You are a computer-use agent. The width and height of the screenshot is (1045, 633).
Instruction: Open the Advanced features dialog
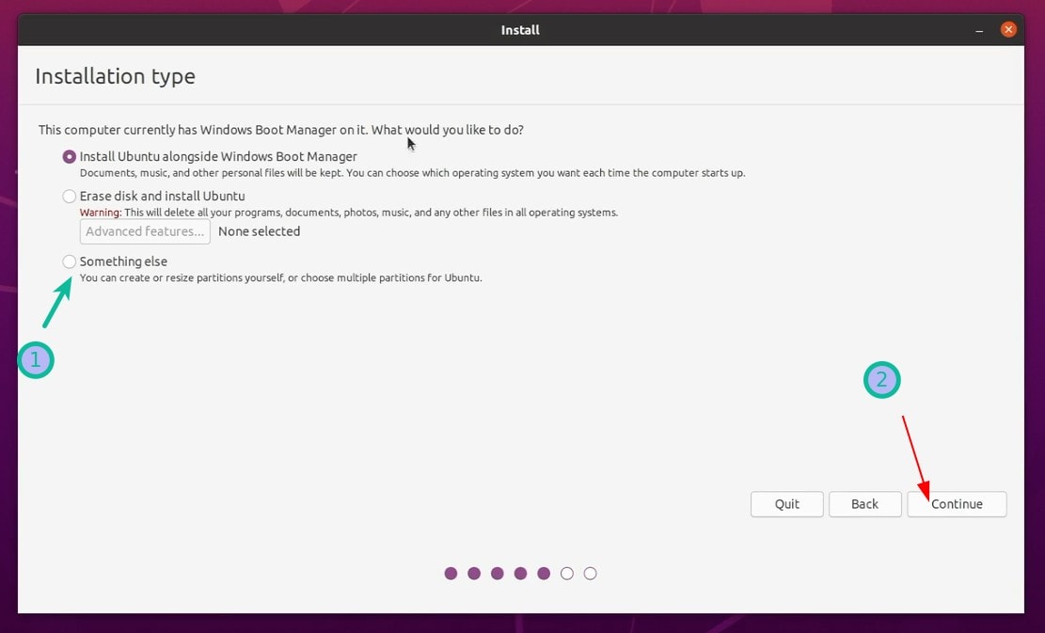click(x=144, y=231)
